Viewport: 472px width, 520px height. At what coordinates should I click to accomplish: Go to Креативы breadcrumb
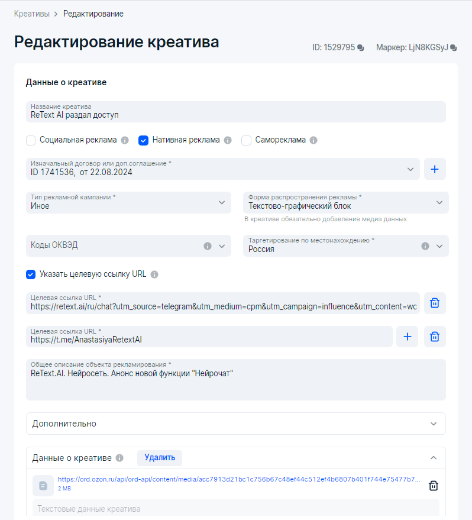click(31, 14)
